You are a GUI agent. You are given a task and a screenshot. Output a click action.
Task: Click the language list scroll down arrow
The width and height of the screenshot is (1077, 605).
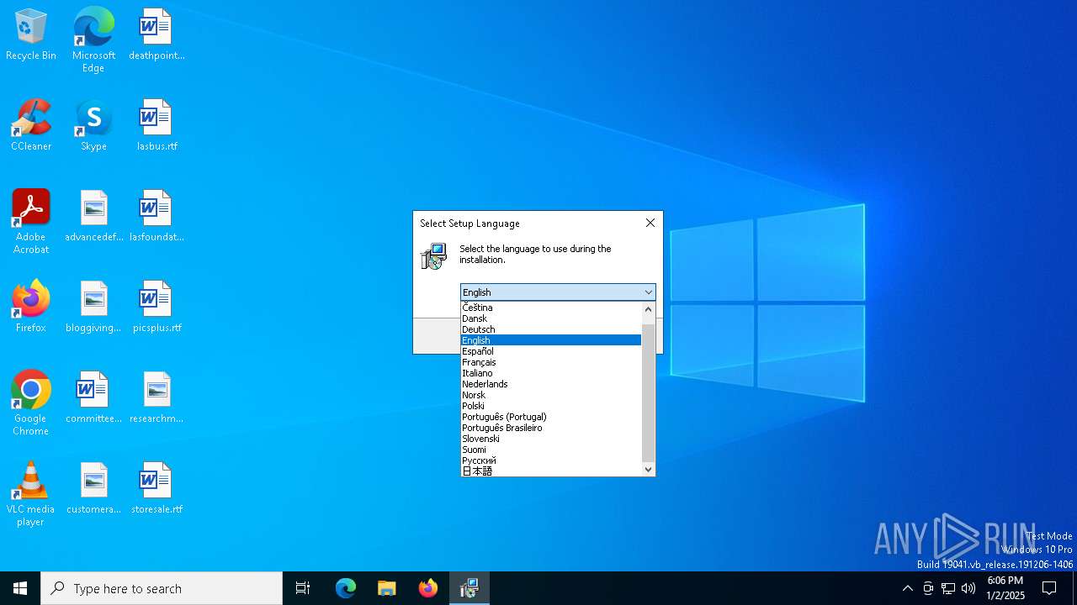[648, 470]
